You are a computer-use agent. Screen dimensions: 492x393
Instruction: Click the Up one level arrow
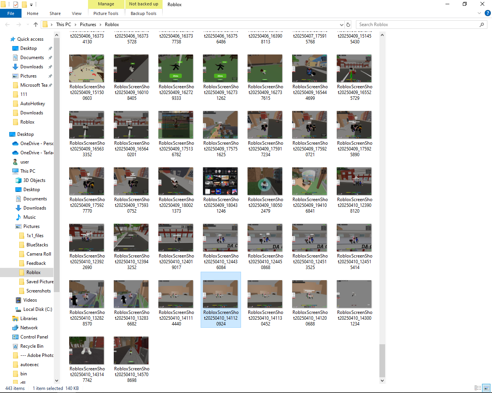click(36, 25)
